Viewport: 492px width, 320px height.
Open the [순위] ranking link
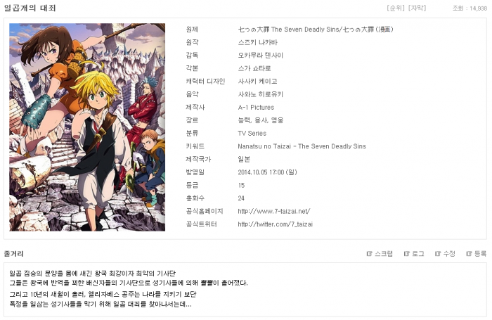click(395, 8)
